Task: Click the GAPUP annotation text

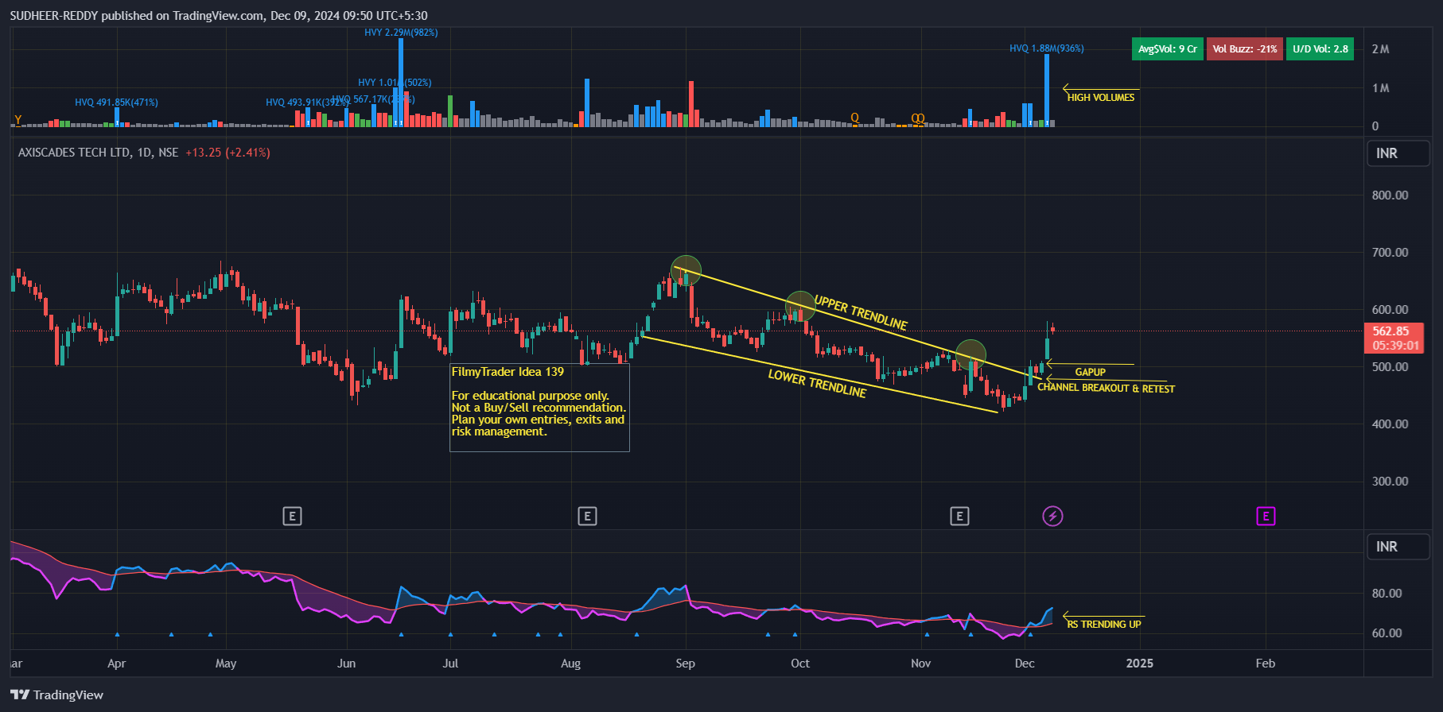Action: tap(1091, 372)
